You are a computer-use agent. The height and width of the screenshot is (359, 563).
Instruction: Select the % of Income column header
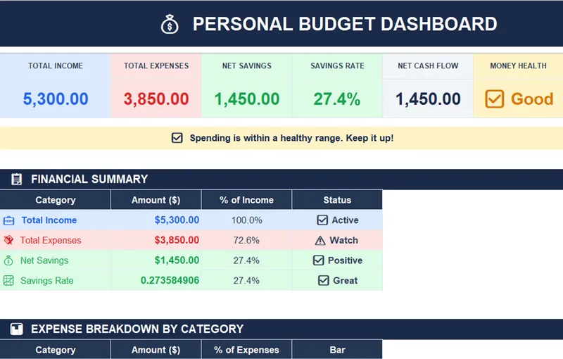(x=247, y=200)
